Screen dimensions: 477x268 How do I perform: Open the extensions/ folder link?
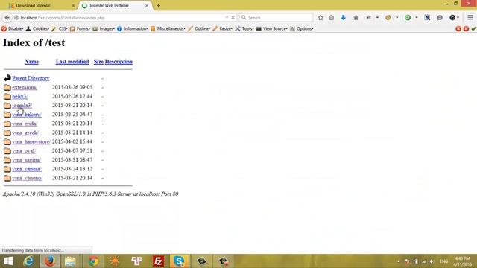pos(25,88)
